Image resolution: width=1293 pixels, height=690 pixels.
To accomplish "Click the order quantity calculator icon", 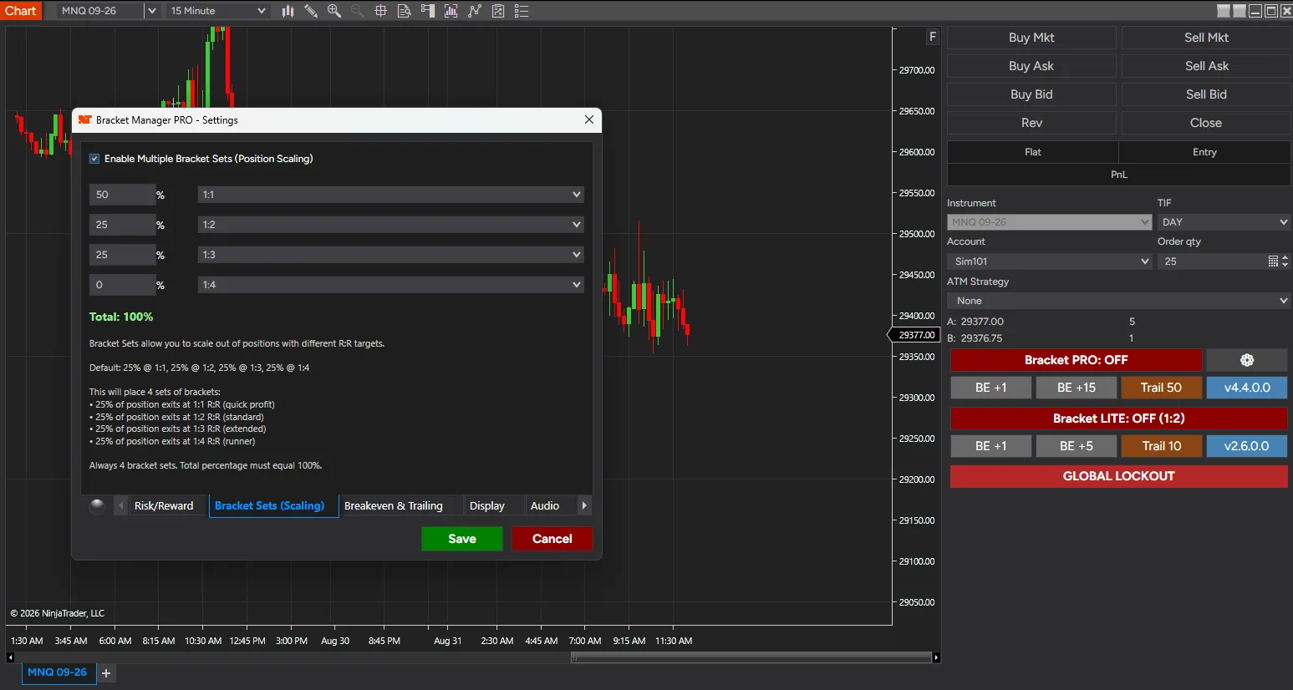I will 1273,261.
